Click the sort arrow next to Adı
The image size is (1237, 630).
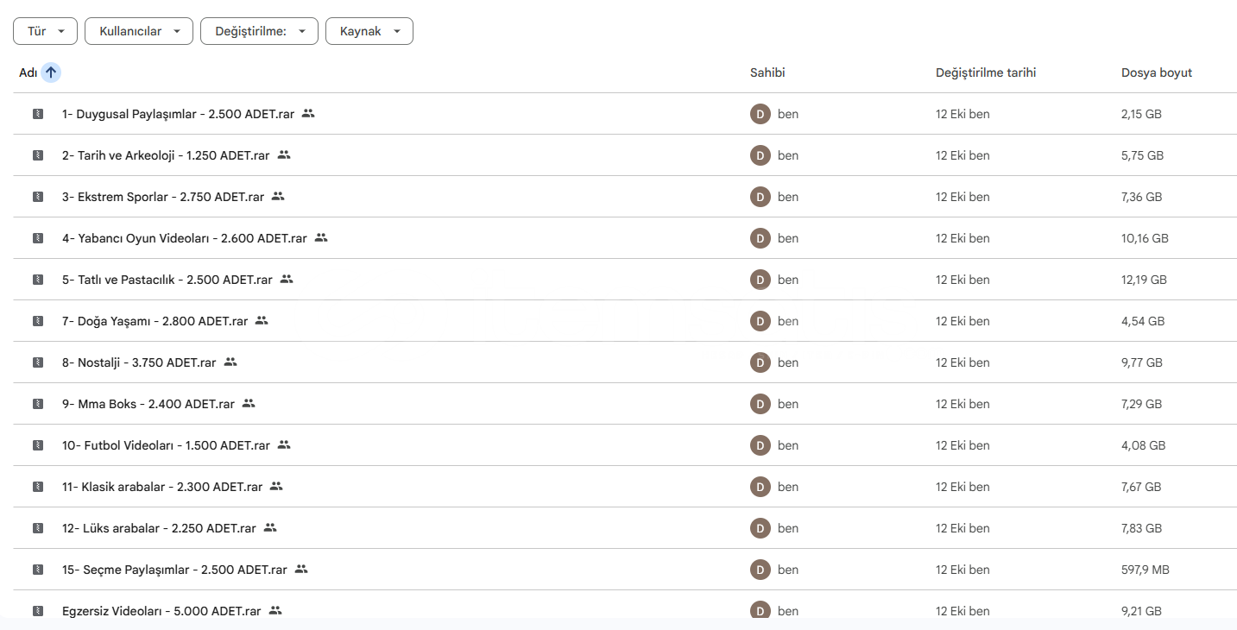click(51, 72)
